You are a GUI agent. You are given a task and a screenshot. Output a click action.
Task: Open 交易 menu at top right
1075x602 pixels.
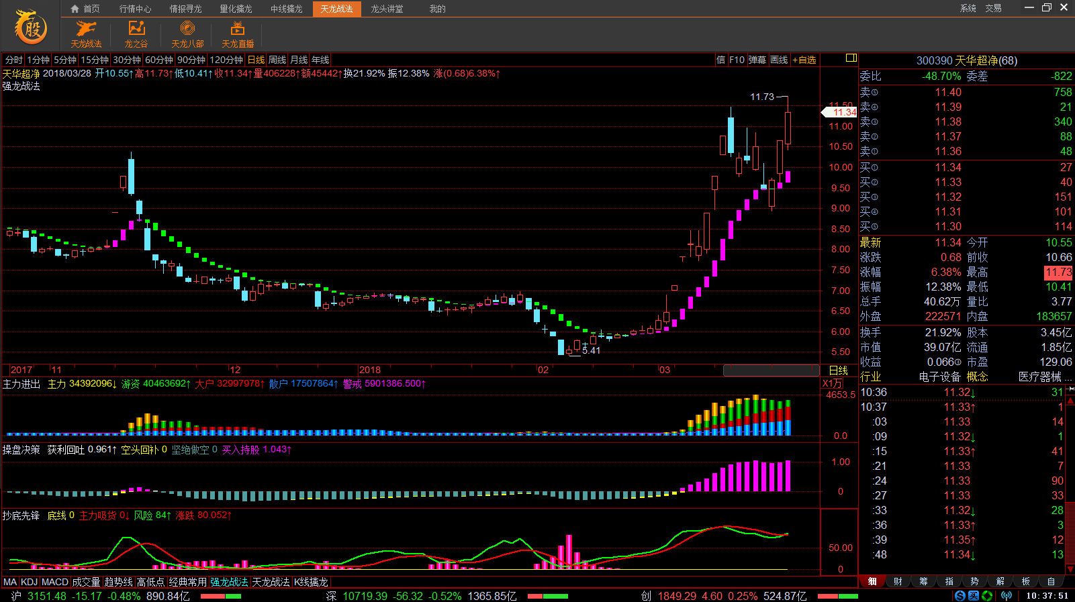click(x=994, y=8)
